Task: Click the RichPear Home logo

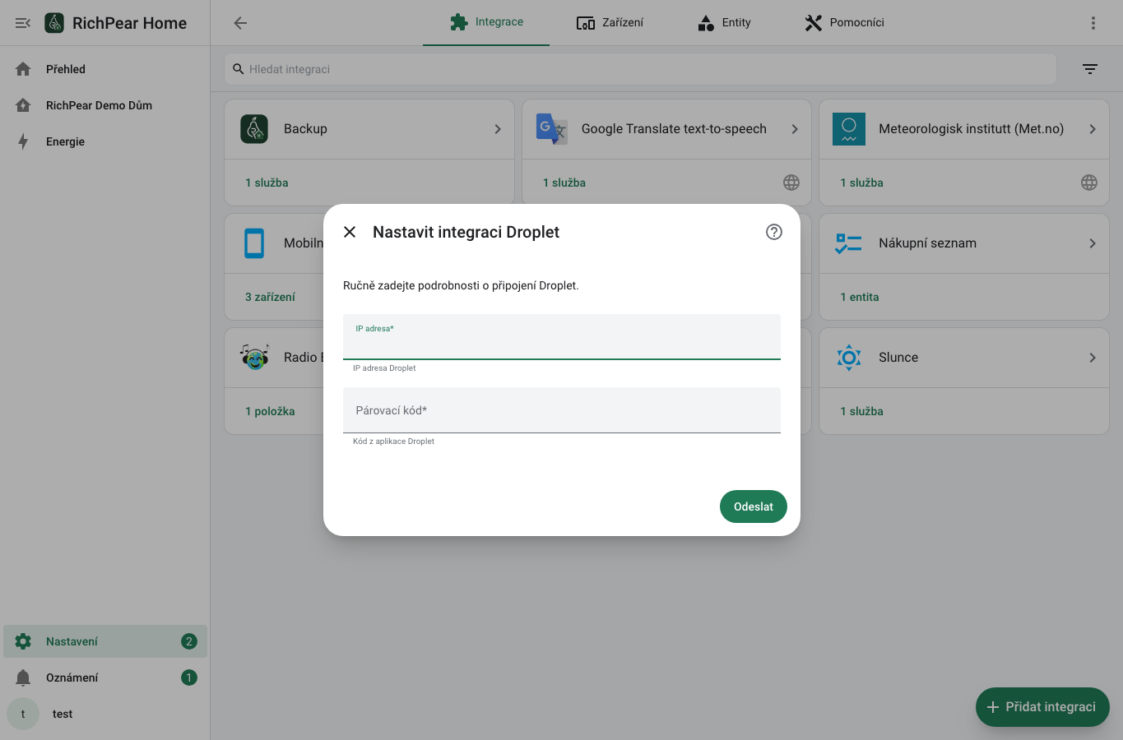Action: [54, 23]
